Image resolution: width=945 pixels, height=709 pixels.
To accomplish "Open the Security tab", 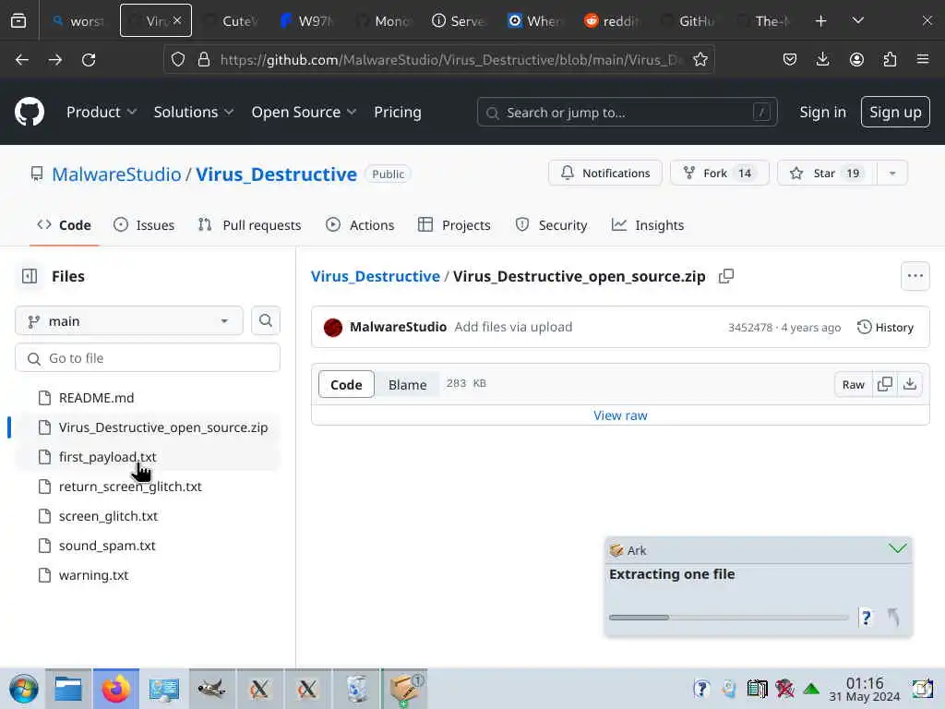I will (552, 225).
